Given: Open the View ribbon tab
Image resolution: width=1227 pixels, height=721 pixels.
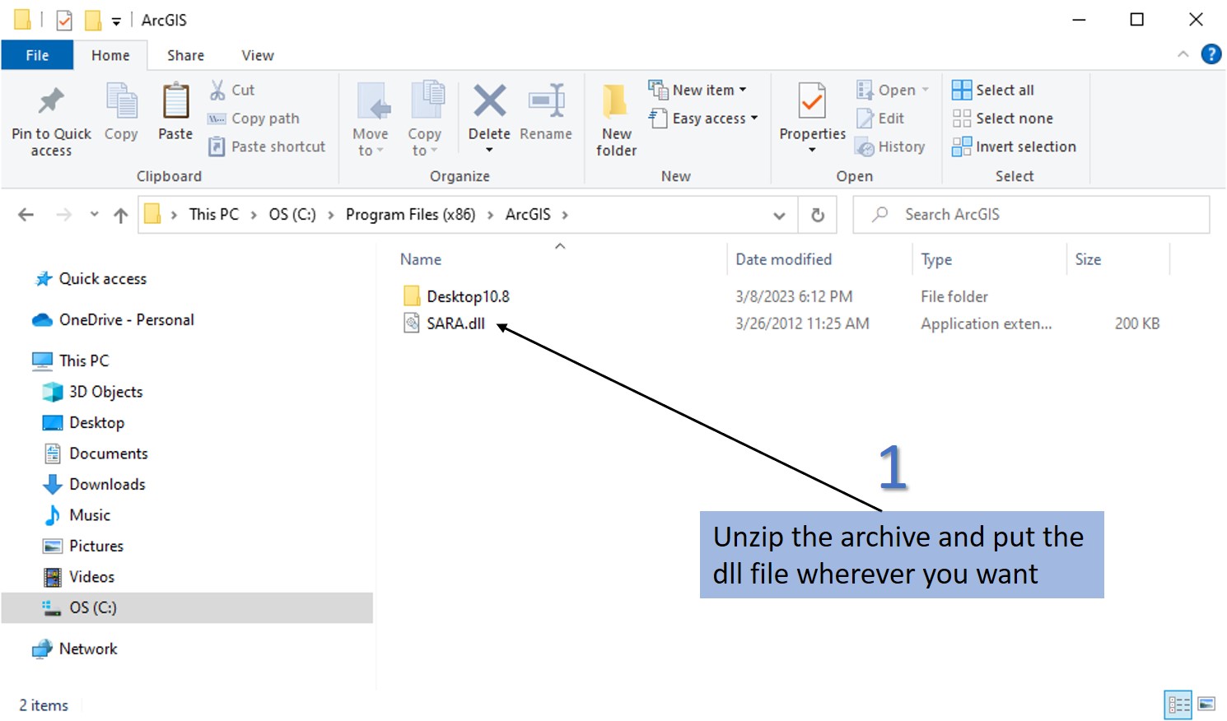Looking at the screenshot, I should click(x=257, y=55).
